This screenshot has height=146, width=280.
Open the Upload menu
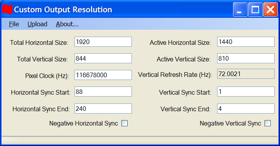coord(37,24)
